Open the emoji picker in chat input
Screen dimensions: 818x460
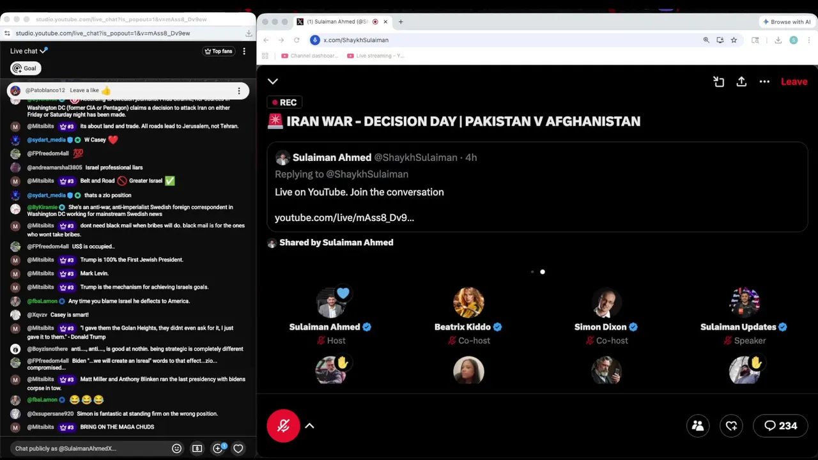point(176,448)
